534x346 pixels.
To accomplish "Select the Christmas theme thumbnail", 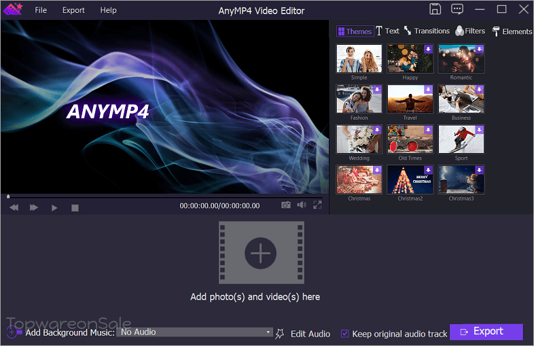I will point(359,179).
